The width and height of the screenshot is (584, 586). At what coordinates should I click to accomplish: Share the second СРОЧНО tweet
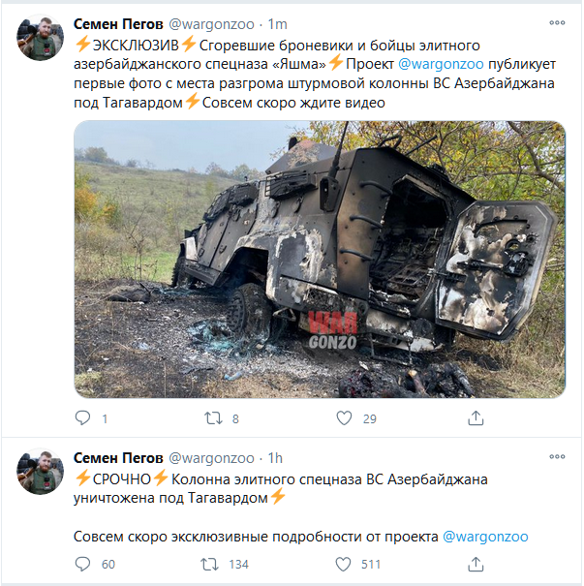476,564
